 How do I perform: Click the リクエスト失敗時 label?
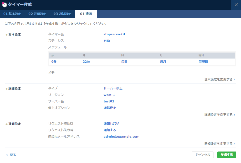click(x=61, y=130)
